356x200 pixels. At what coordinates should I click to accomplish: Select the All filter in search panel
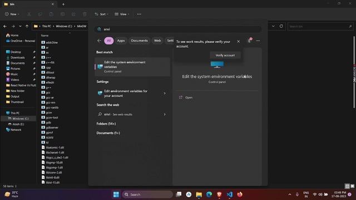tap(109, 41)
